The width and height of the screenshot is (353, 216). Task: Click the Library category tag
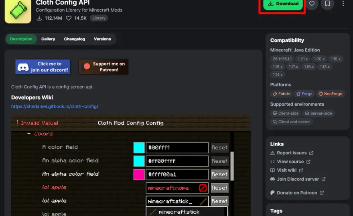tap(99, 18)
